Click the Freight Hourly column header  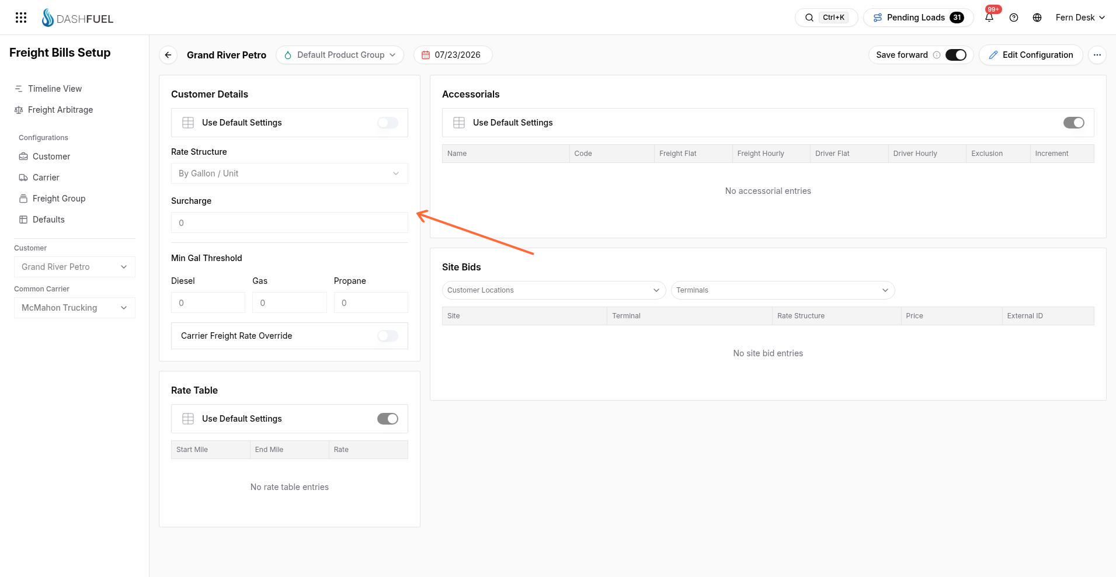(771, 154)
